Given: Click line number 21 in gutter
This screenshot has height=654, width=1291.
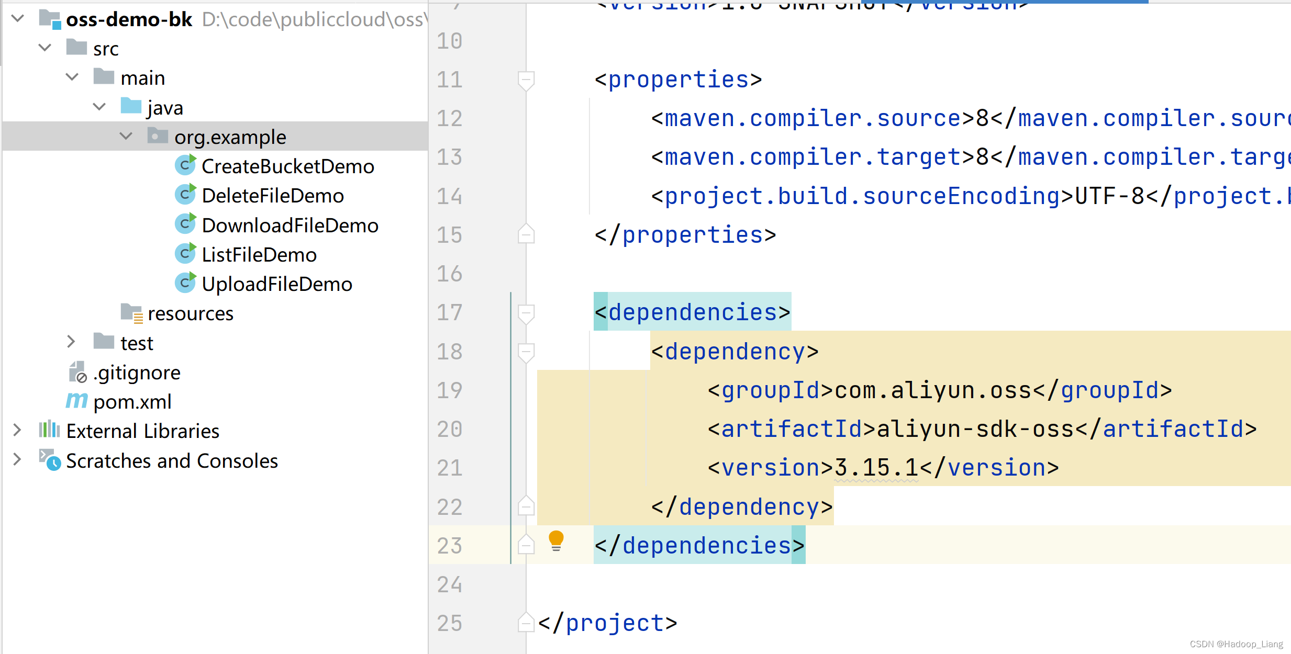Looking at the screenshot, I should click(x=450, y=468).
